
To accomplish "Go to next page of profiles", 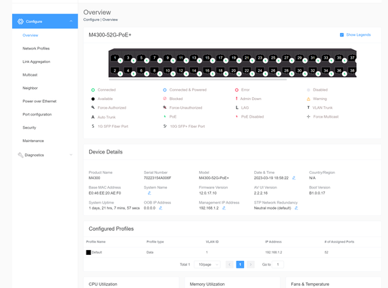I will [x=251, y=264].
